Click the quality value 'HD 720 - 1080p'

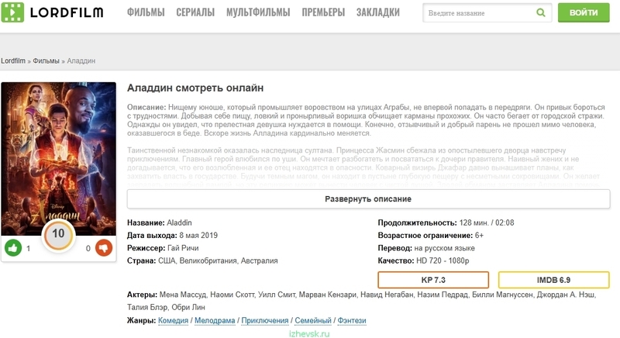click(x=443, y=260)
